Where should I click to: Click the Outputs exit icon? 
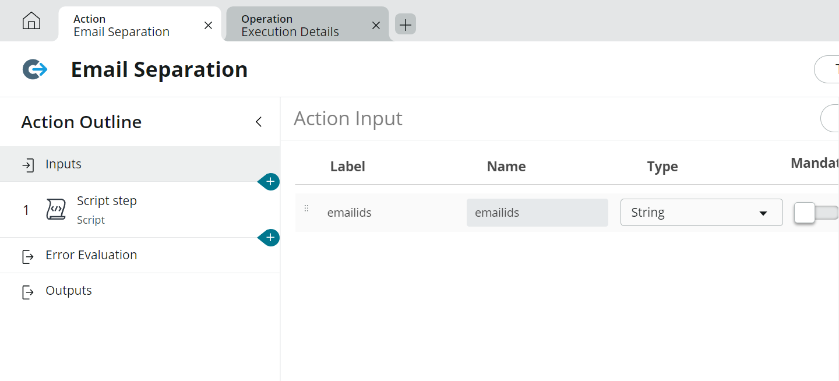(x=28, y=291)
